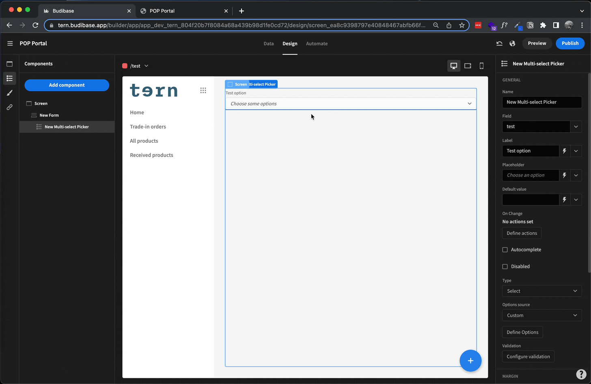
Task: Click the Add component button
Action: pos(67,85)
